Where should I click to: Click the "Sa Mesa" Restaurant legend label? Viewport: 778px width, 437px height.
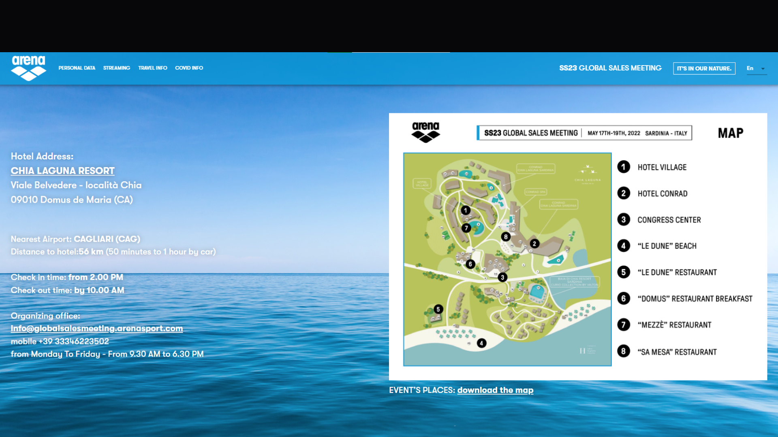[x=677, y=352]
